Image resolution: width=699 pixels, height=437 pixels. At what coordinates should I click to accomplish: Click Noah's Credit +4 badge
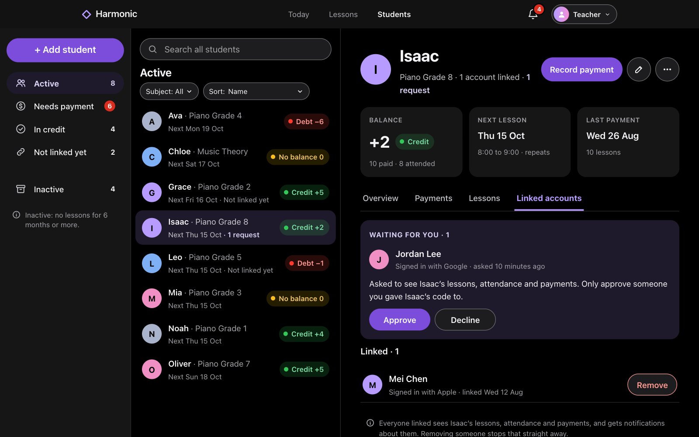(x=304, y=334)
